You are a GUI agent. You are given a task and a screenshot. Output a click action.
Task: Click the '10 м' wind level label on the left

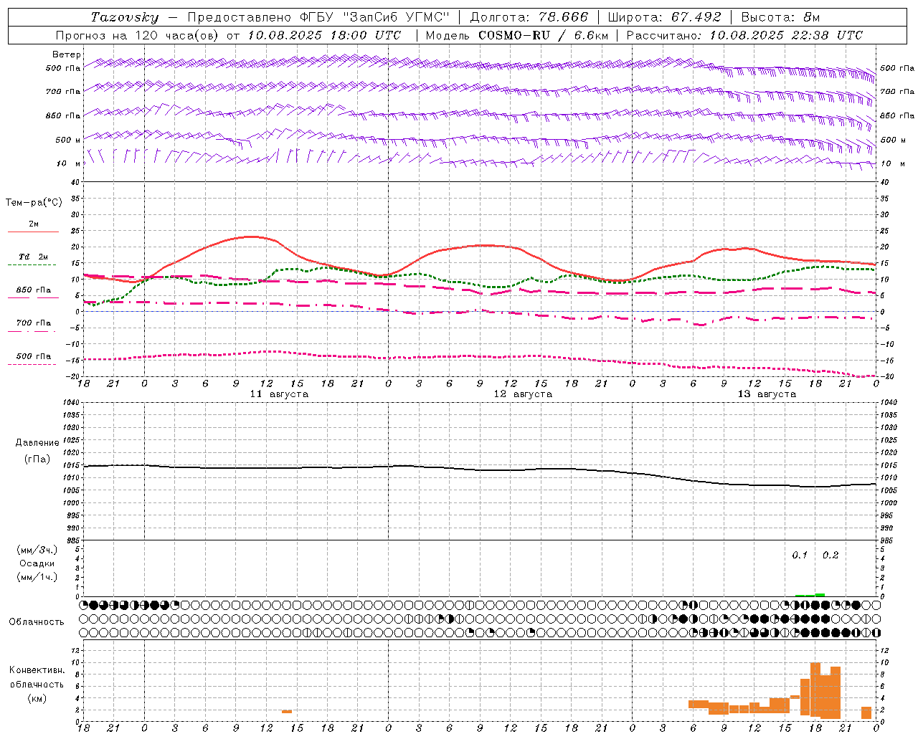(x=69, y=163)
